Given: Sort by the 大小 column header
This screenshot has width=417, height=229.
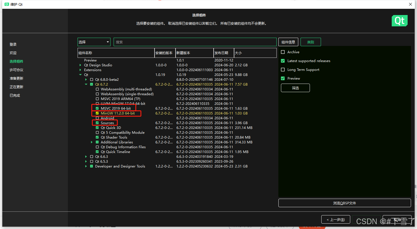Looking at the screenshot, I should click(255, 53).
